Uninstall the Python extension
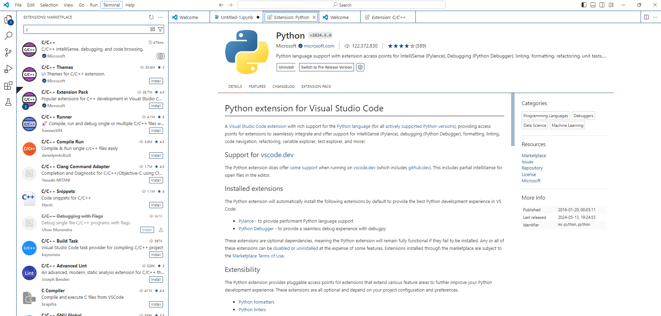The height and width of the screenshot is (316, 661). pos(286,67)
